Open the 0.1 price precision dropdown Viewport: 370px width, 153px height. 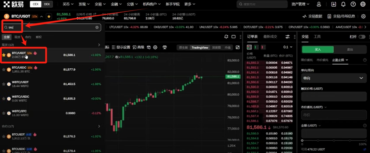pos(288,47)
